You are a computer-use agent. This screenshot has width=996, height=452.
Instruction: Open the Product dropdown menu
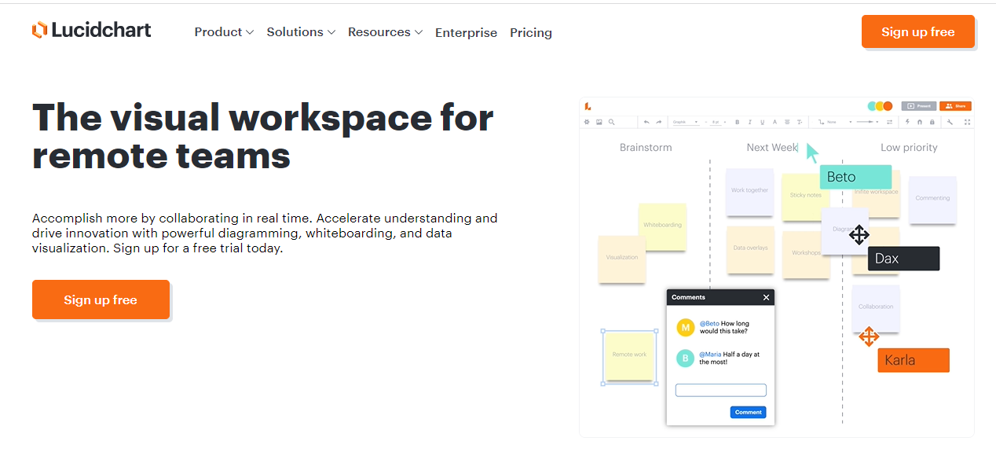coord(224,32)
